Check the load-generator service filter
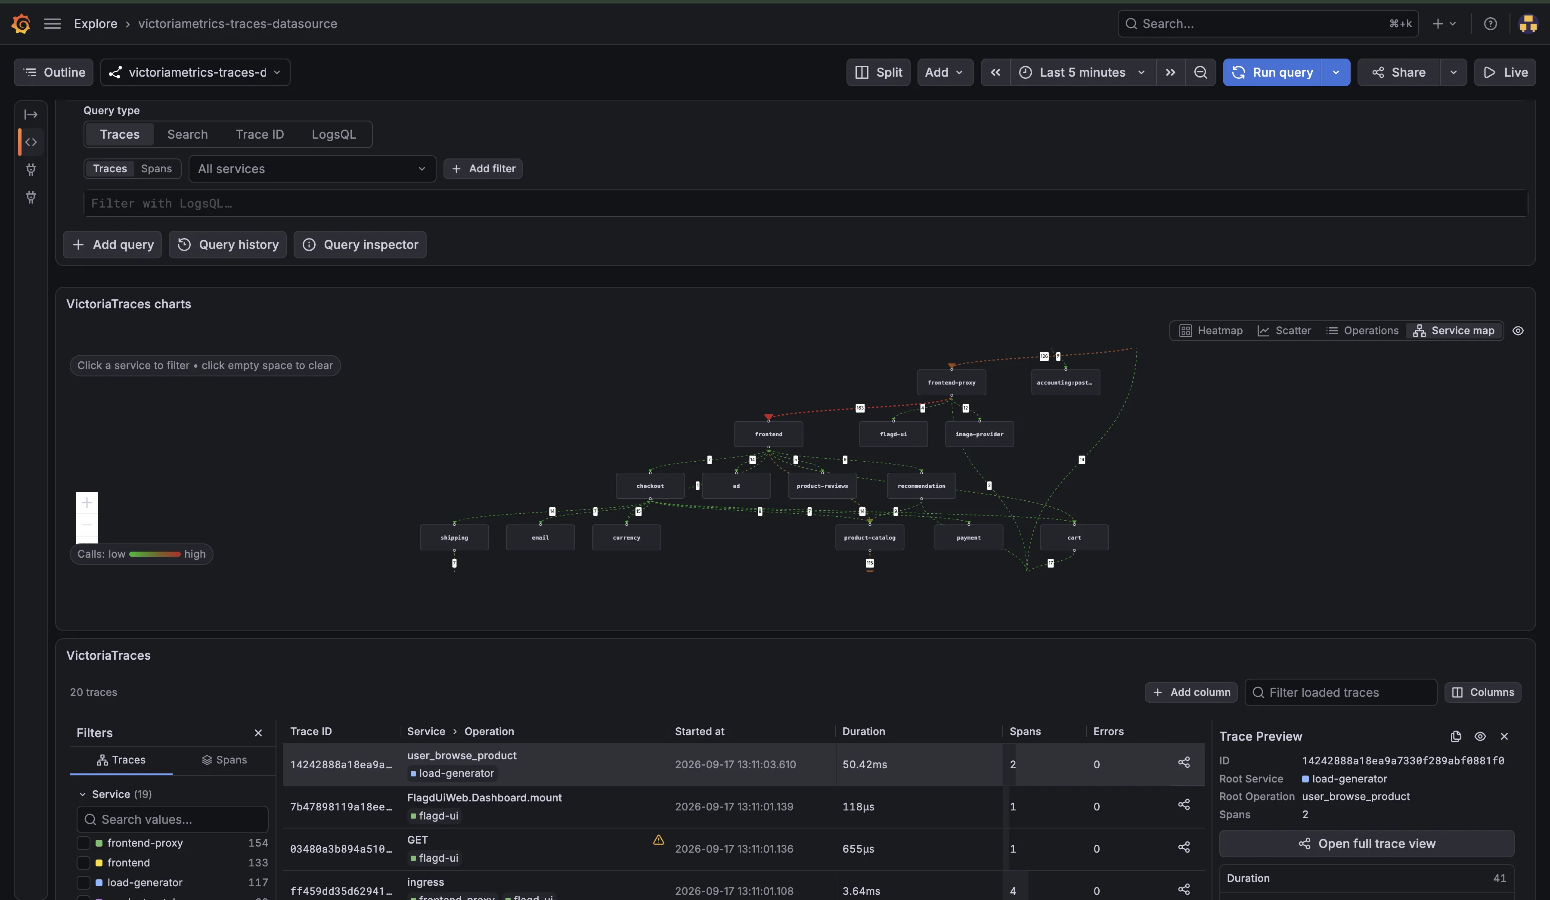 pos(83,882)
